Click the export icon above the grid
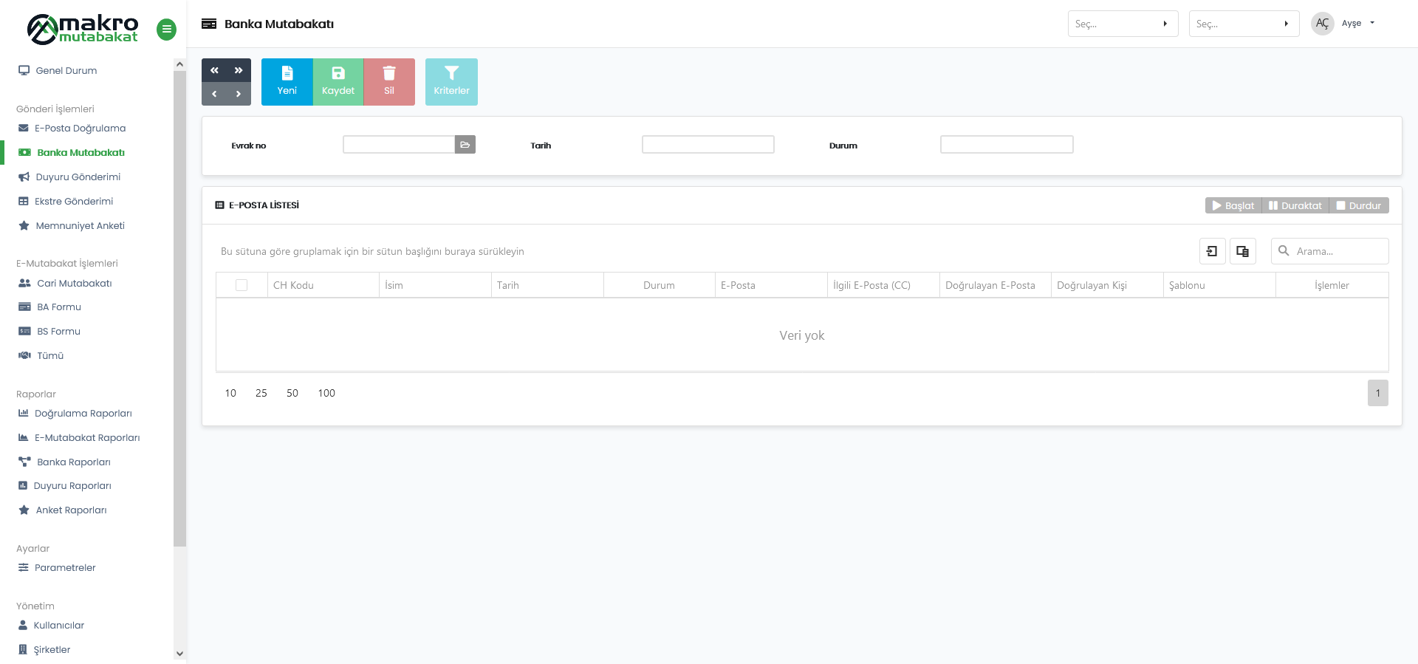The image size is (1418, 664). point(1212,251)
